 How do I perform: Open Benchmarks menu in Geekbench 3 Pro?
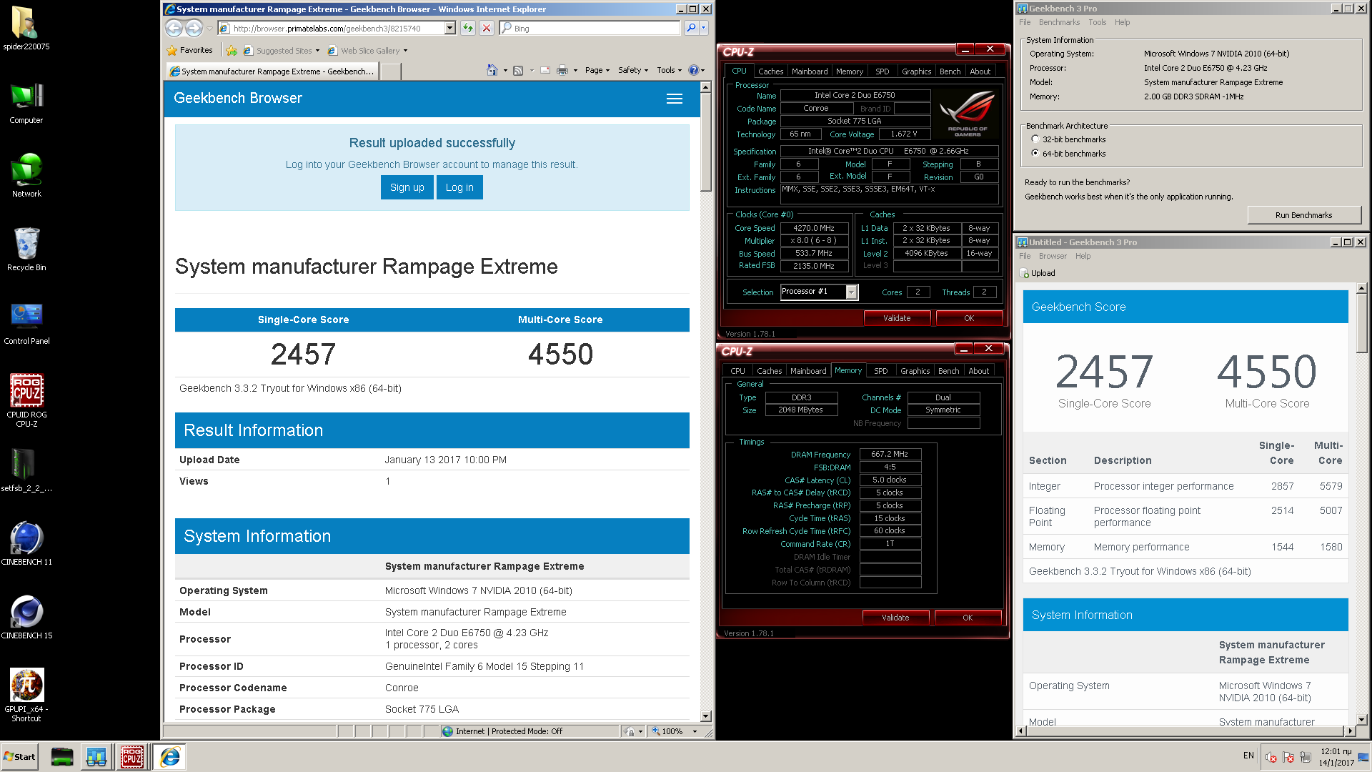click(1059, 22)
